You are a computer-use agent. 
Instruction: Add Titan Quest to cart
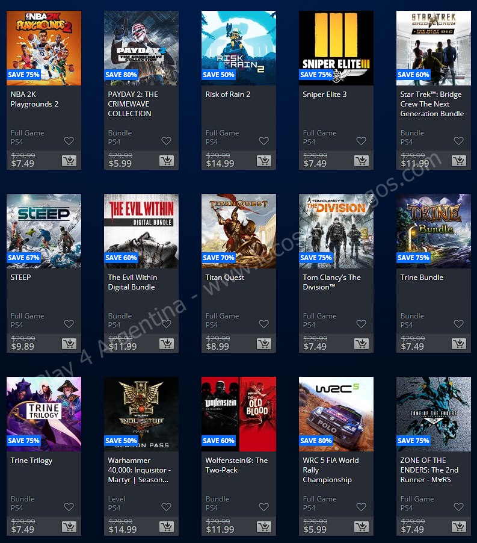(x=263, y=344)
